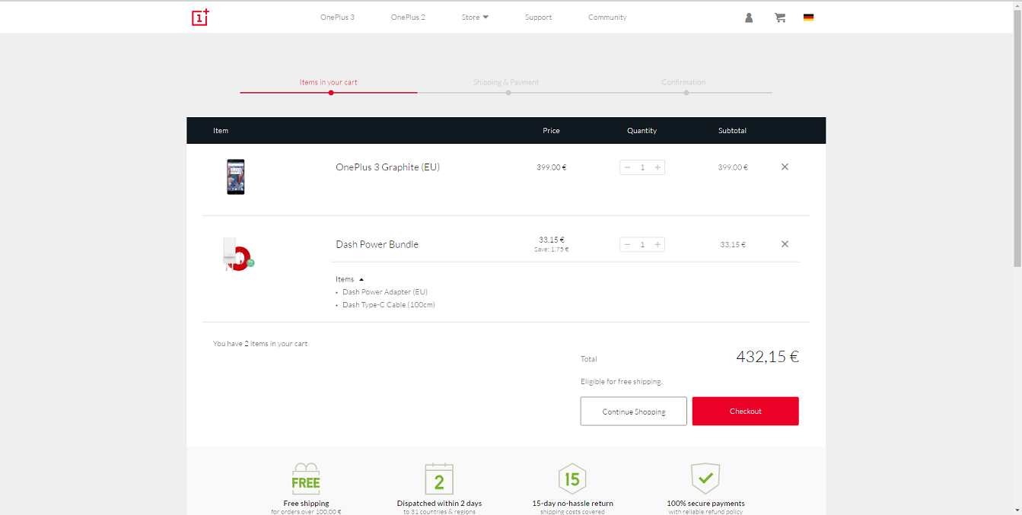Viewport: 1022px width, 515px height.
Task: Click the Dash Power Bundle quantity field
Action: pyautogui.click(x=642, y=244)
